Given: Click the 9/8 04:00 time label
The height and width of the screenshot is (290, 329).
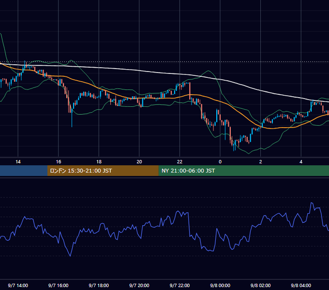Looking at the screenshot, I should [301, 286].
